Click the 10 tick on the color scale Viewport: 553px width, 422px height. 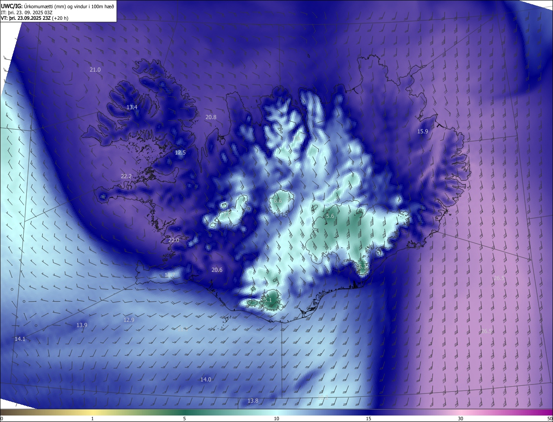tap(276, 419)
